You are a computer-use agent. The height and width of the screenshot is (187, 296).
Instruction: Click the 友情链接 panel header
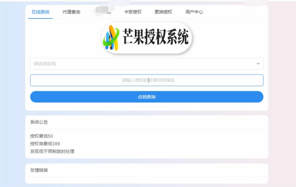point(39,170)
